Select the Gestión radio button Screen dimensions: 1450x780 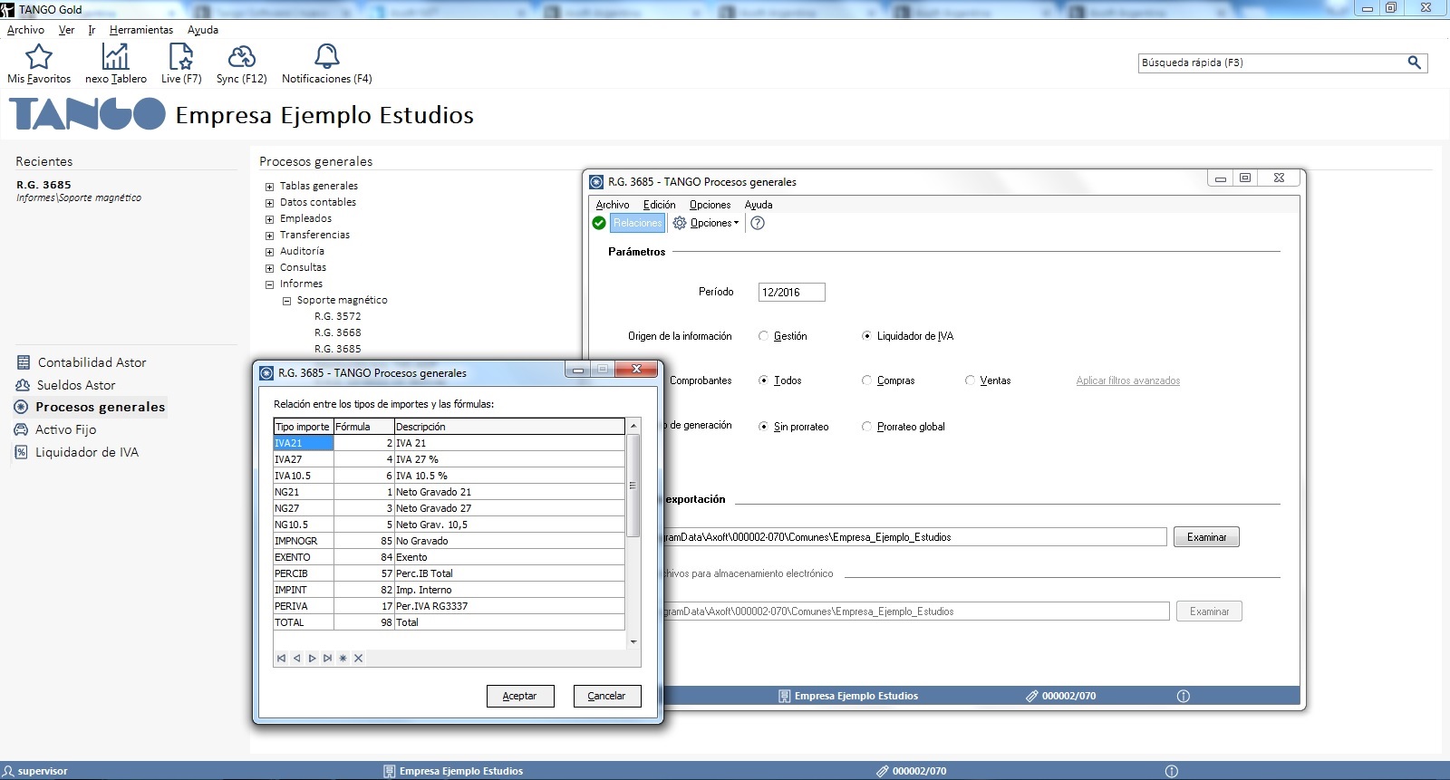(x=764, y=336)
